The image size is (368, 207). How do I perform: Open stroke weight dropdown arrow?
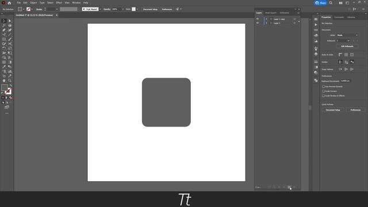point(57,9)
